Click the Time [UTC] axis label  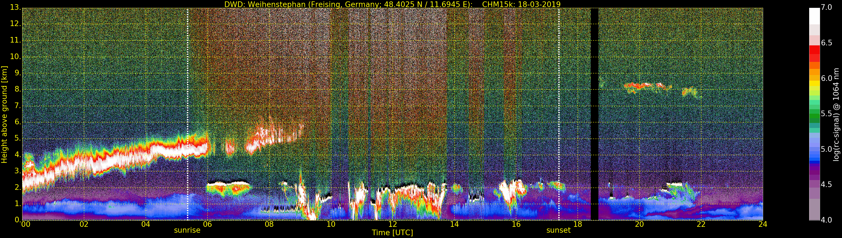click(392, 232)
